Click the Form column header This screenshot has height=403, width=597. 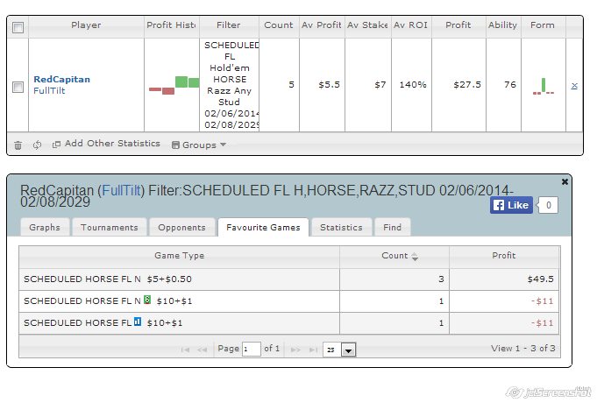543,25
